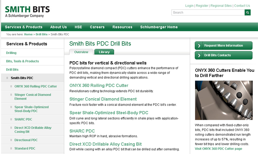Switch to the Overview tab
The height and width of the screenshot is (154, 258).
pos(81,52)
